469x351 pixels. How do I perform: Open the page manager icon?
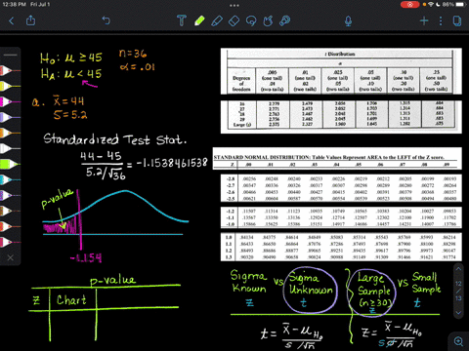457,21
